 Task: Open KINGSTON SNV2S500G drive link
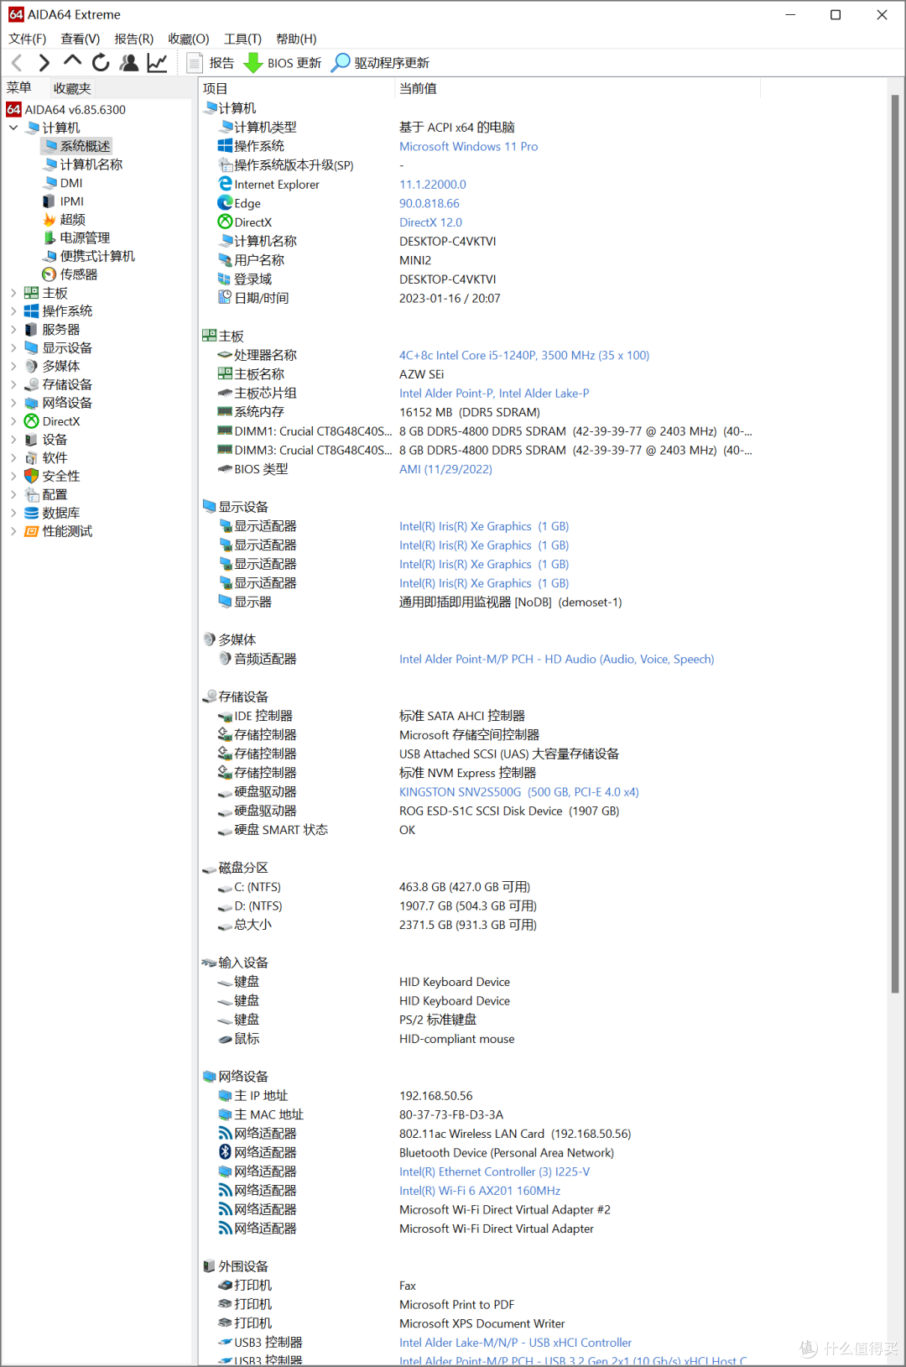tap(518, 791)
